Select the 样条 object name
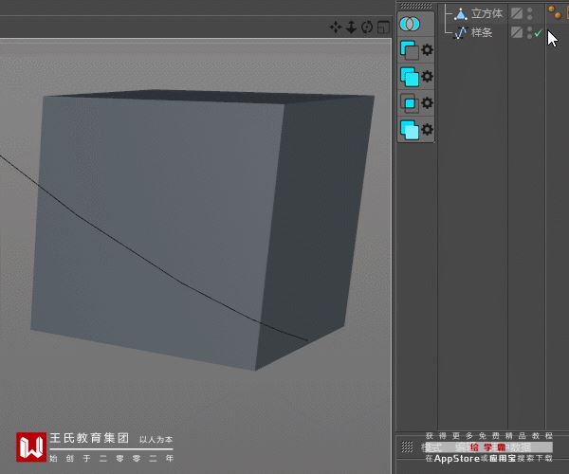Screen dimensions: 569x474 482,32
